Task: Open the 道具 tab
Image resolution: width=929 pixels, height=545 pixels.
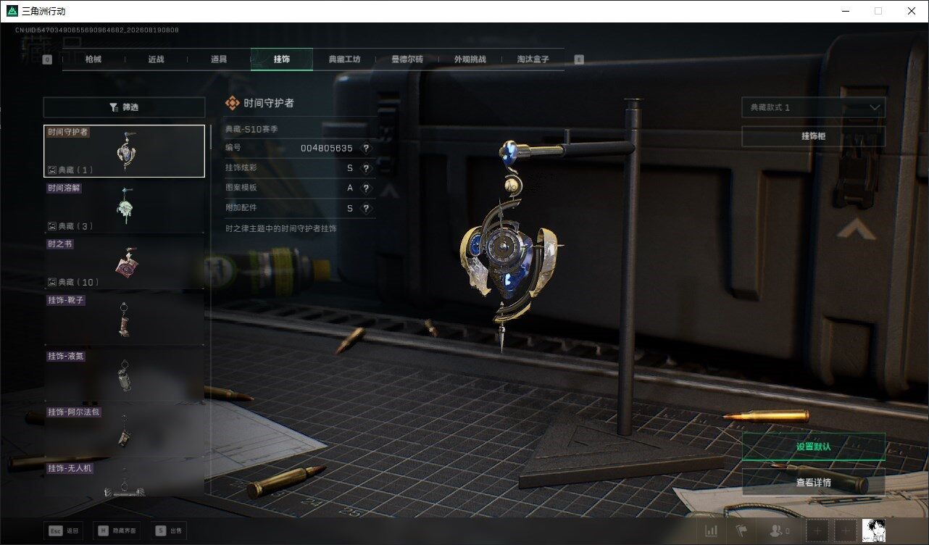Action: [x=219, y=59]
